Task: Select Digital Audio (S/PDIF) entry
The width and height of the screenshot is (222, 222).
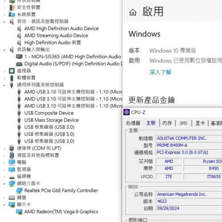Action: coord(73,64)
